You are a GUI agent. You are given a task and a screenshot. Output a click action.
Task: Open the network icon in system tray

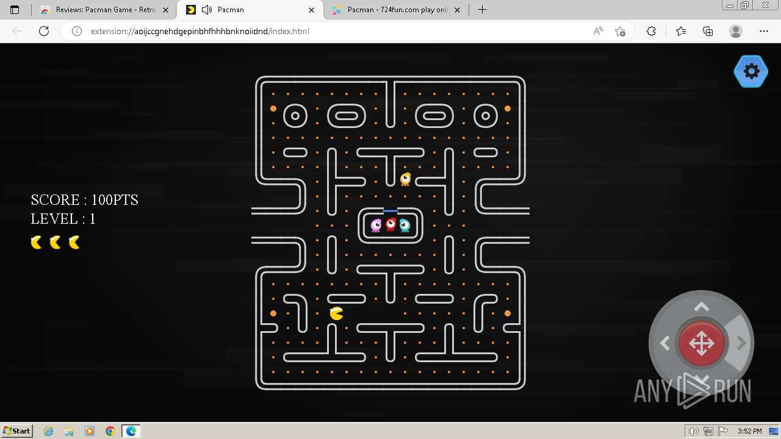708,431
